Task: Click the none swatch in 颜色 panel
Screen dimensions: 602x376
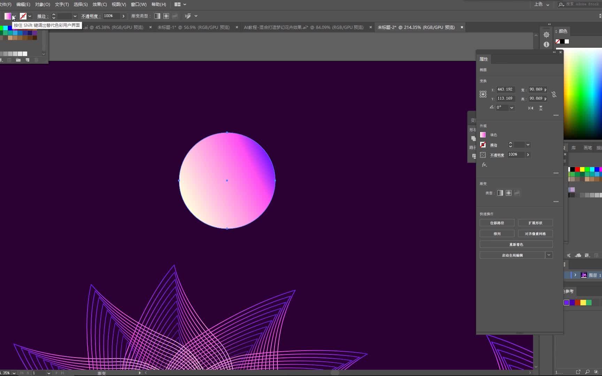Action: pyautogui.click(x=558, y=41)
